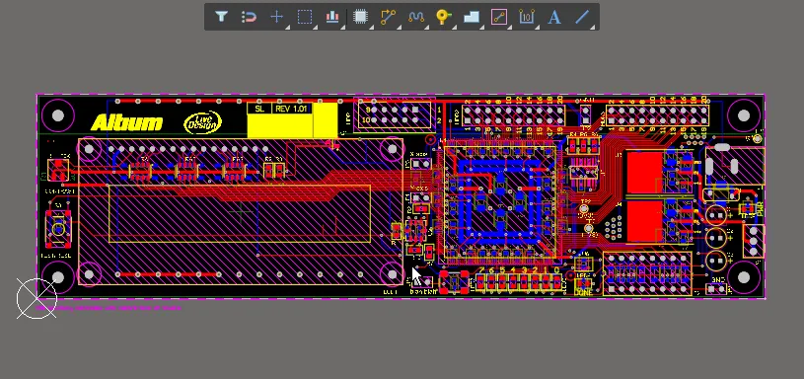Click the Place Component chip icon

tap(360, 17)
